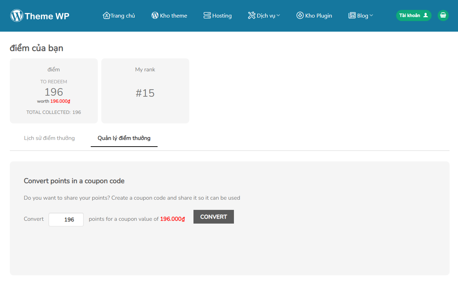Click the tools icon beside Dịch vụ
458x283 pixels.
(252, 15)
